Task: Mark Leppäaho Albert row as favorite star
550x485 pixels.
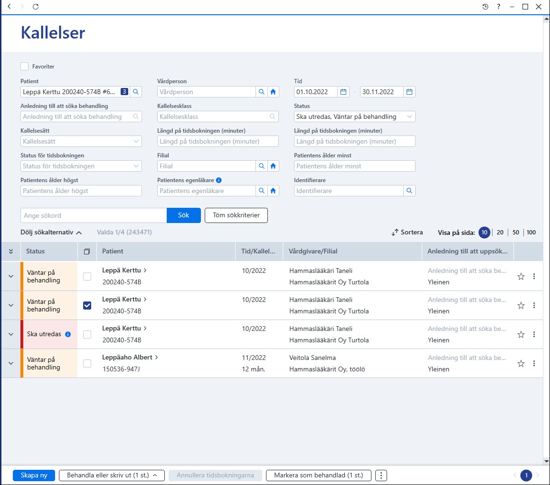Action: (521, 363)
